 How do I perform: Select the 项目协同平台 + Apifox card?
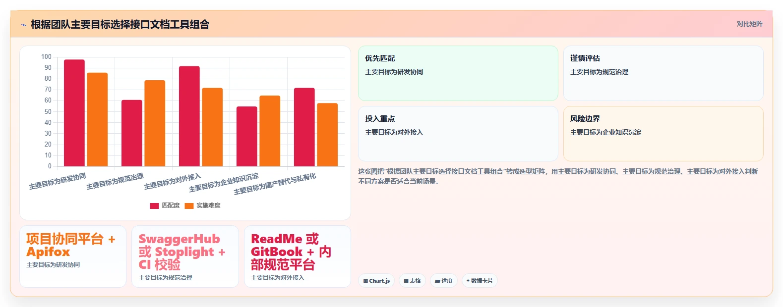[x=73, y=256]
